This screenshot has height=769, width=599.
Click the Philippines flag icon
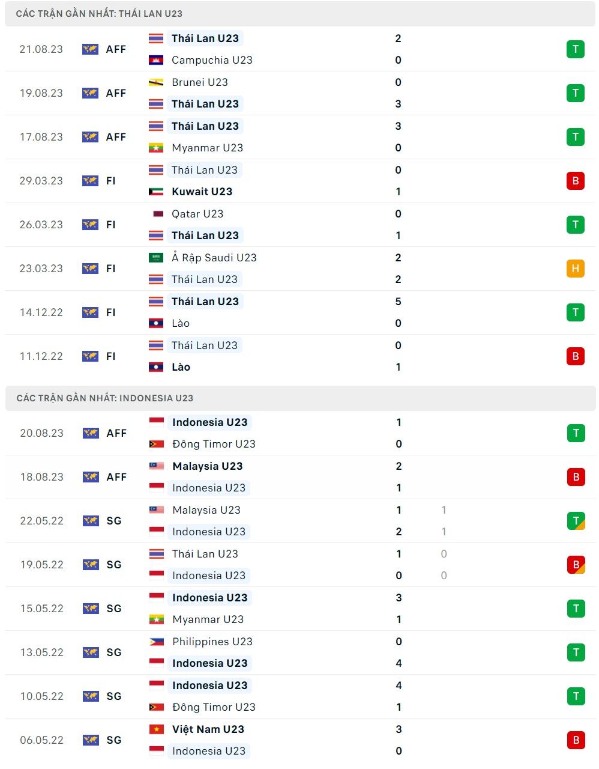tap(157, 642)
